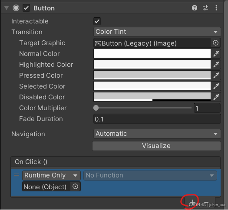The height and width of the screenshot is (210, 228).
Task: Click the None (Object) field
Action: [46, 187]
